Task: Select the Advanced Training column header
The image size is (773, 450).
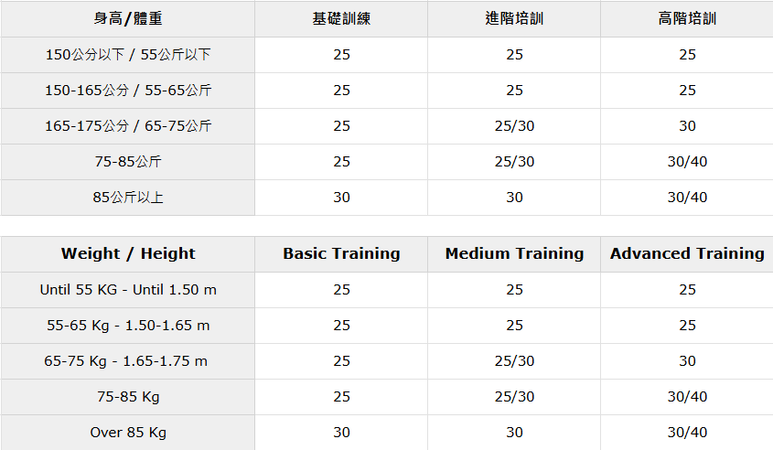Action: pyautogui.click(x=687, y=253)
